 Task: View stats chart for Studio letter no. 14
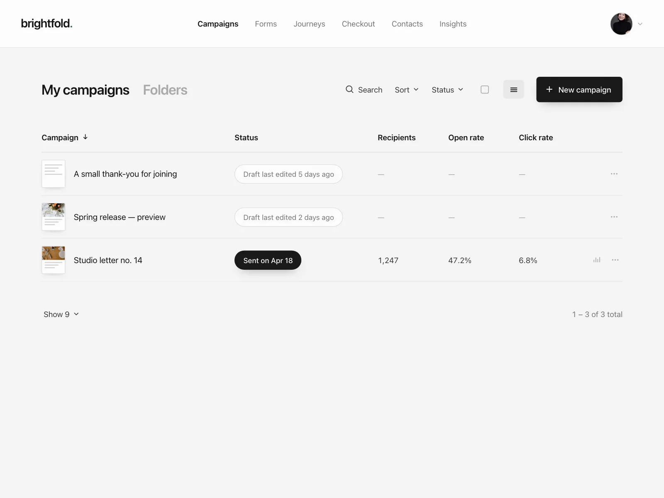tap(597, 260)
